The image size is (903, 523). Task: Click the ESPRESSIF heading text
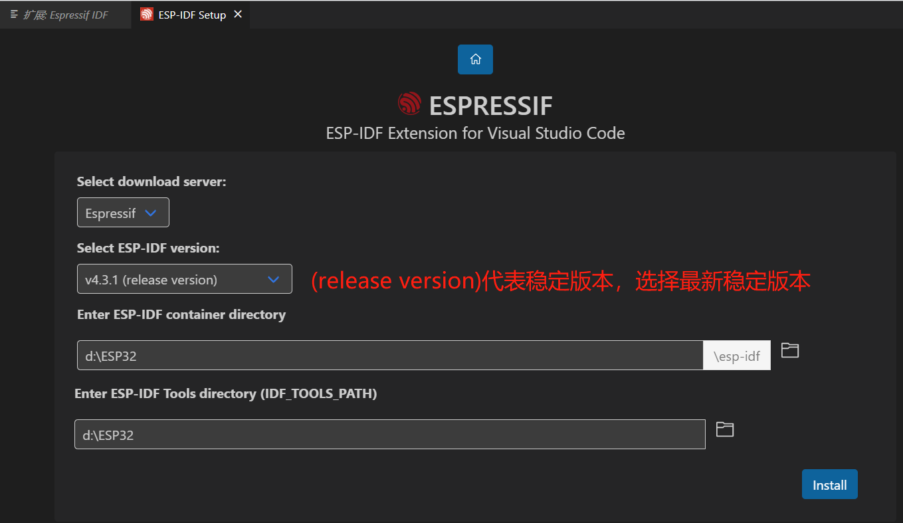[x=490, y=104]
